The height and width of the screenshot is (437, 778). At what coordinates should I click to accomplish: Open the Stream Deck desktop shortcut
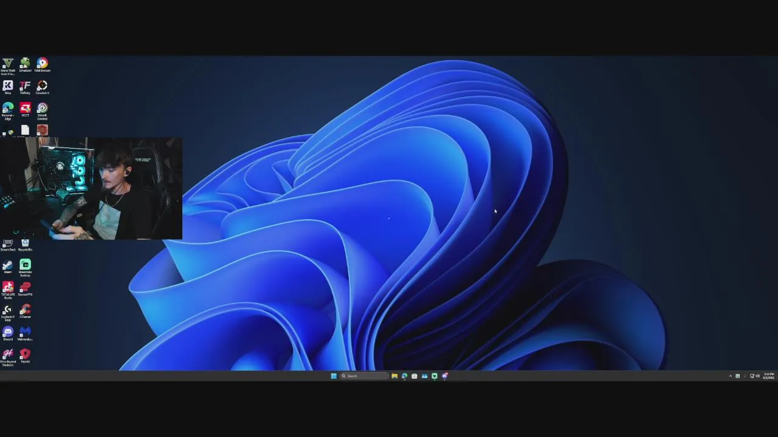point(8,245)
